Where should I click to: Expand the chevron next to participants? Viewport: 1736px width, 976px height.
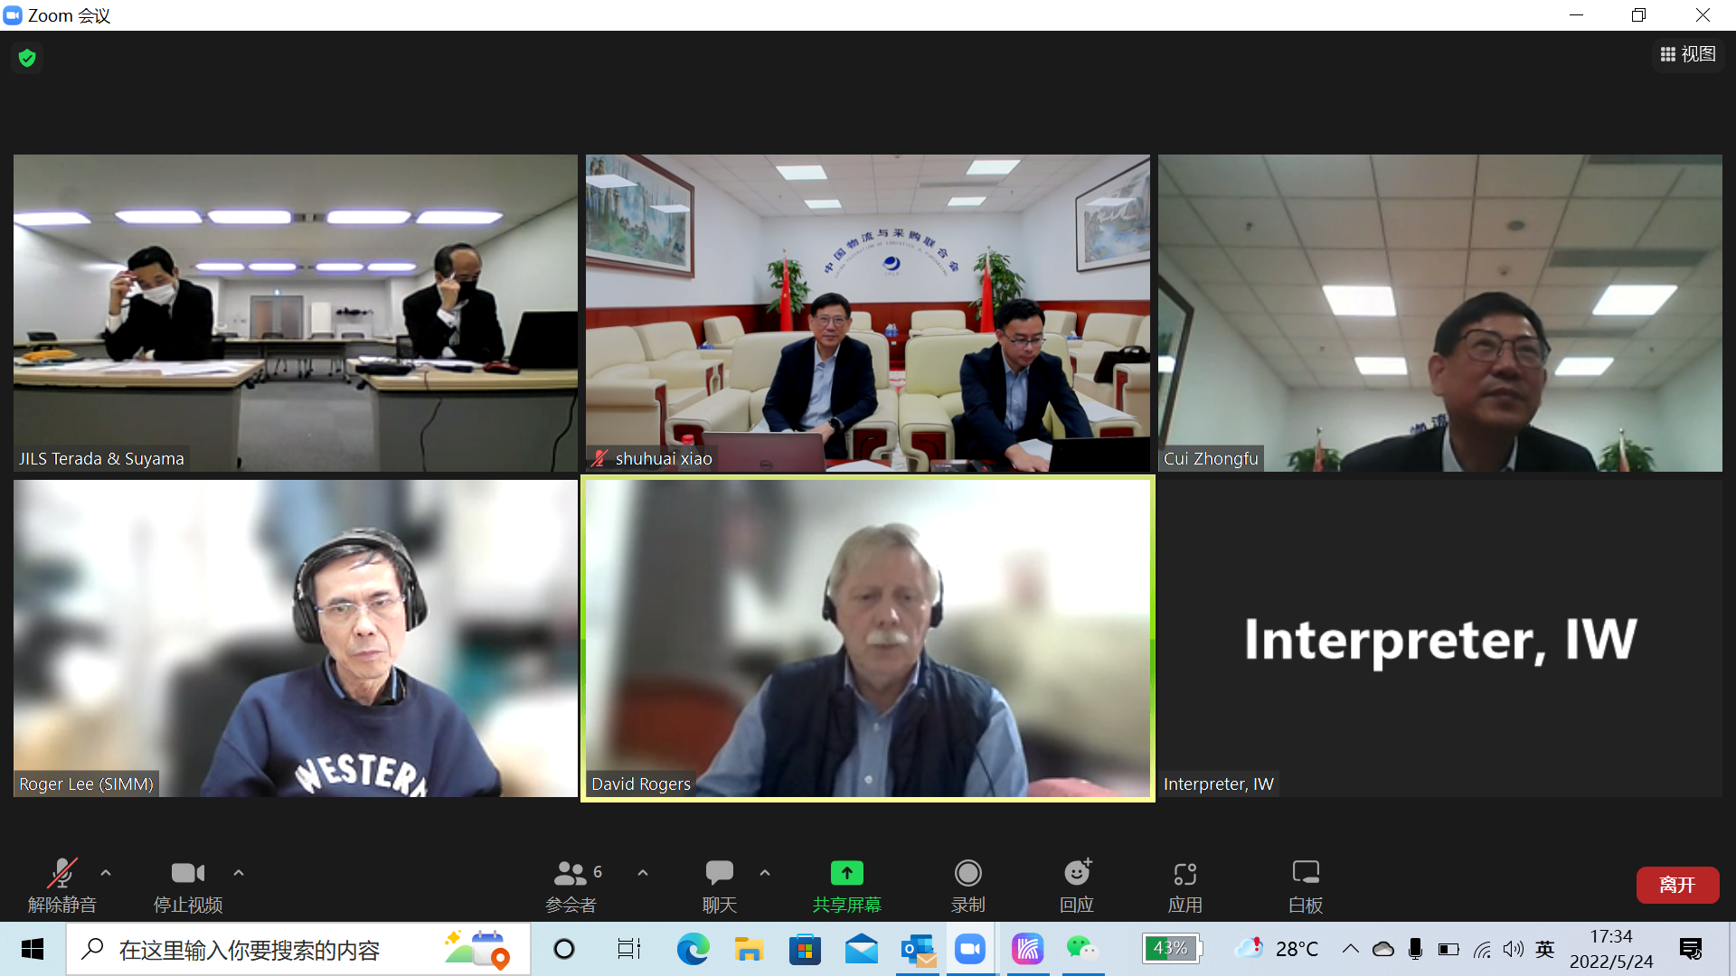click(x=643, y=873)
